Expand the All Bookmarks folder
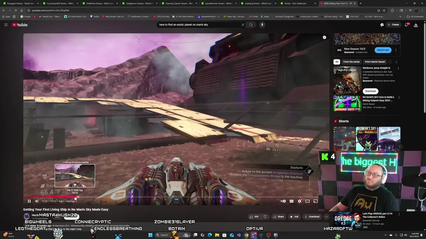The image size is (426, 239). point(415,16)
